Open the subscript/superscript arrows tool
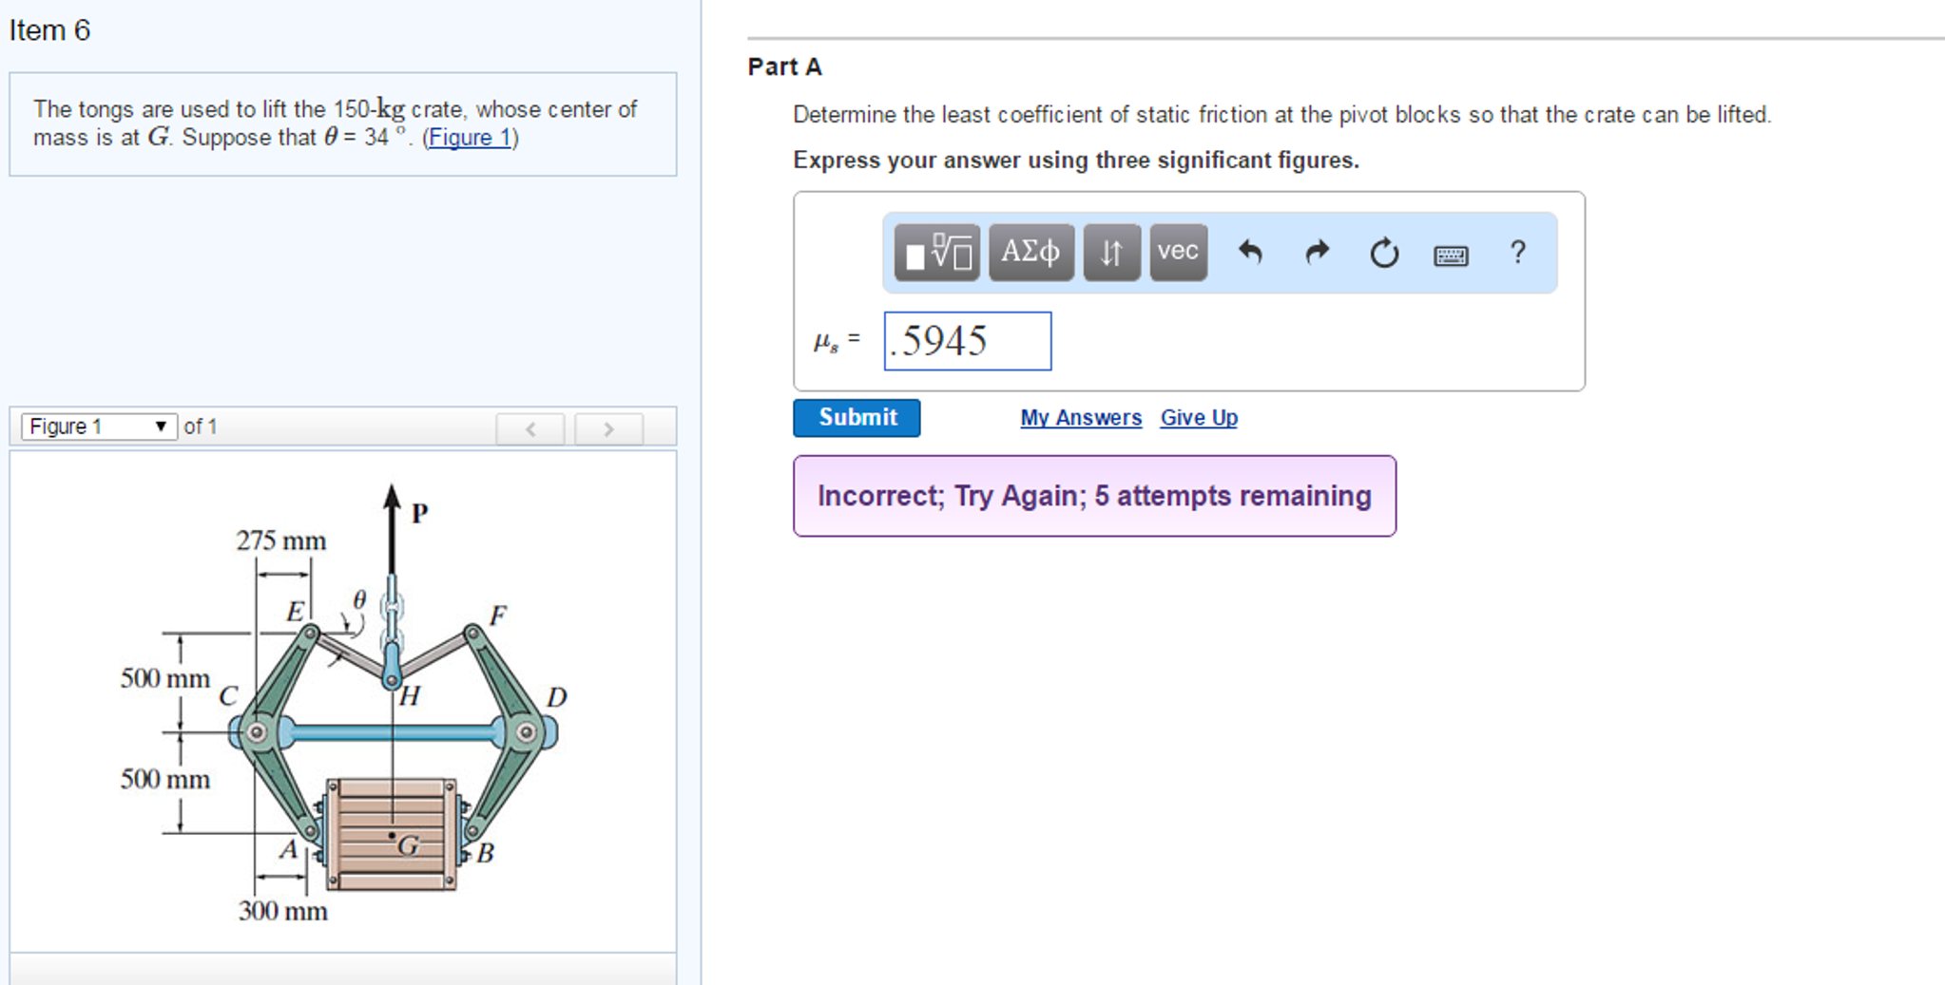 pos(1111,253)
